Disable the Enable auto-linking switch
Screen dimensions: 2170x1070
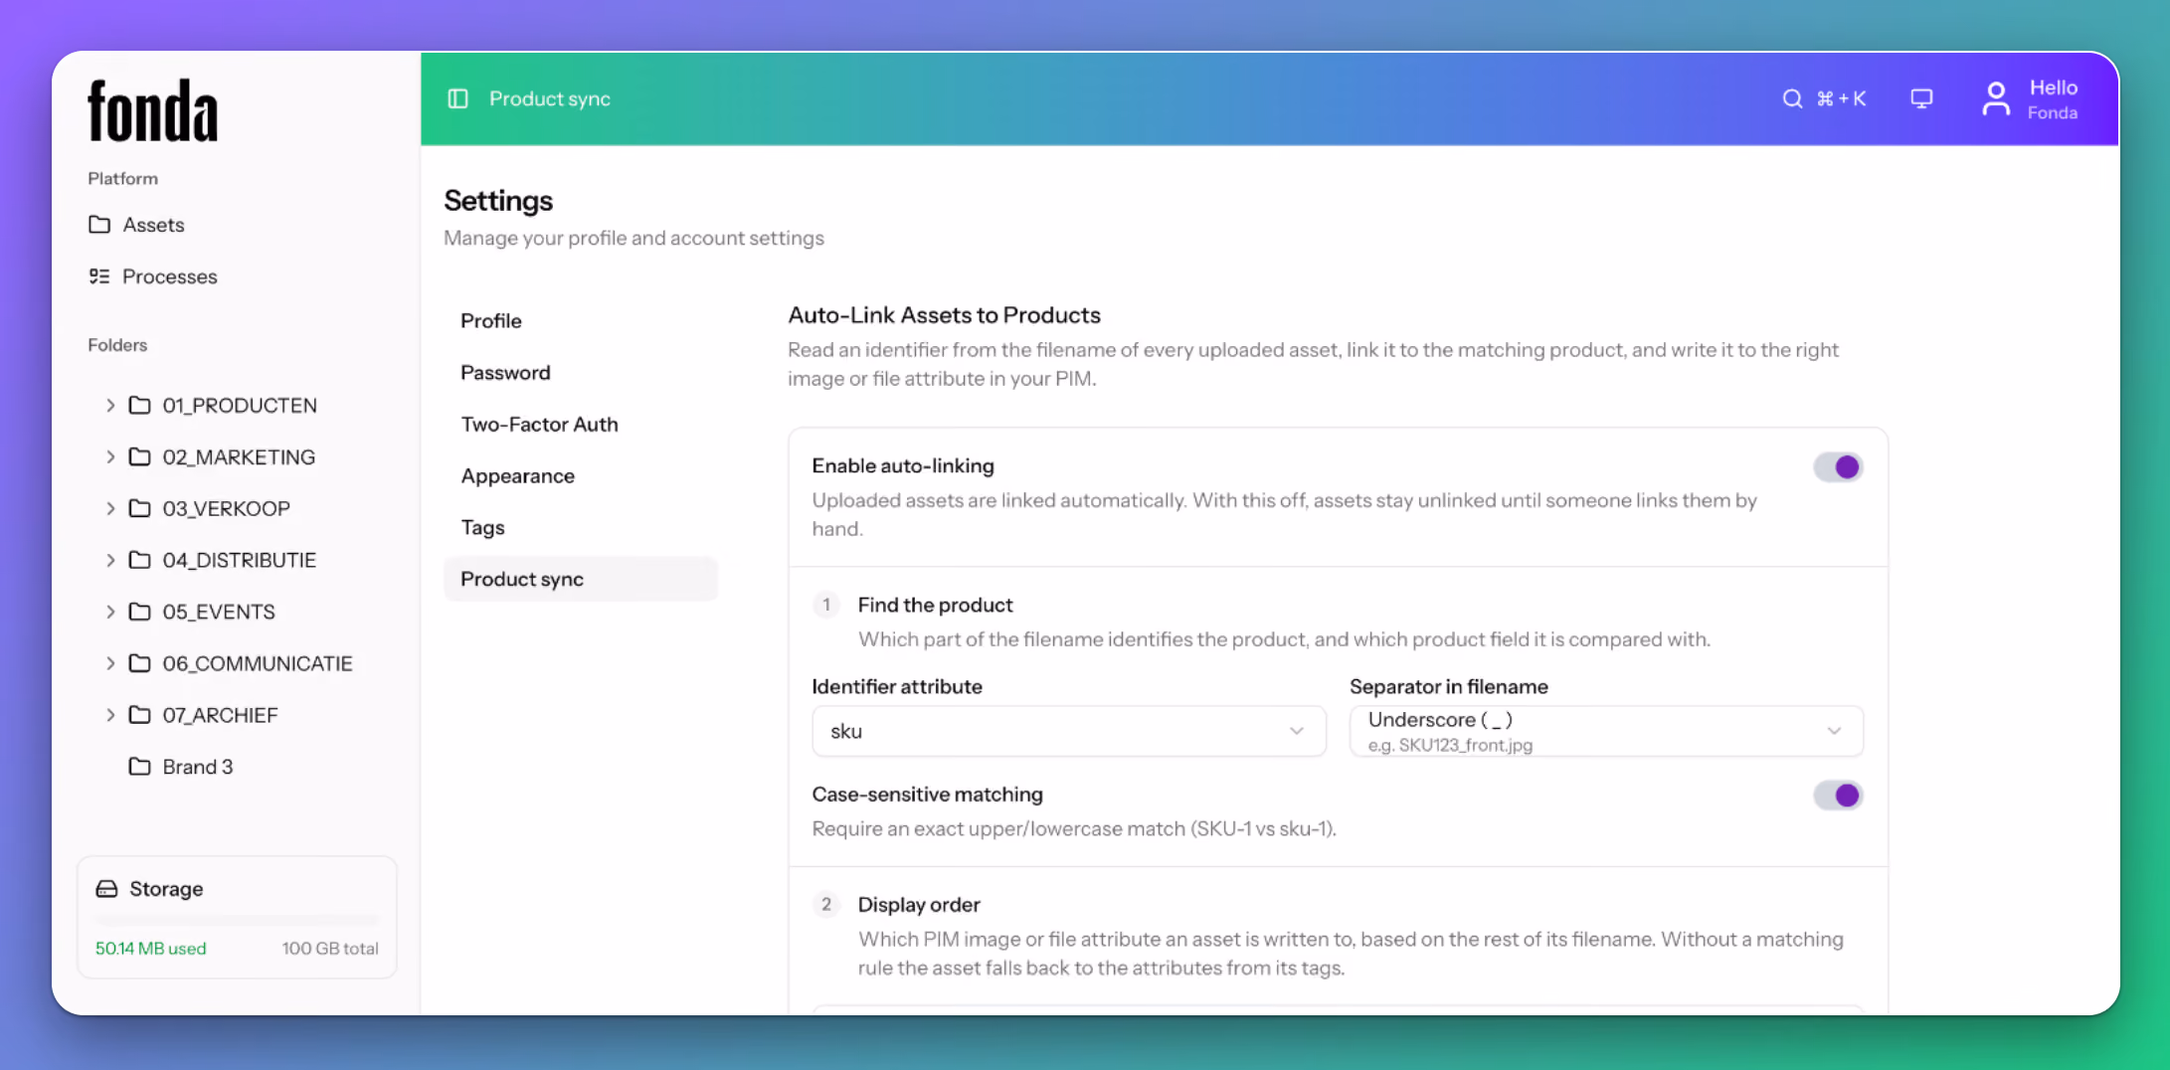pos(1837,467)
